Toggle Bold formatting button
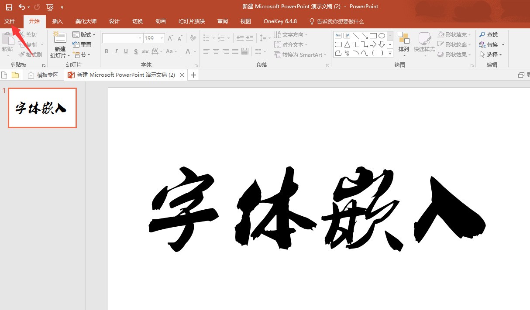Image resolution: width=530 pixels, height=310 pixels. pyautogui.click(x=107, y=51)
